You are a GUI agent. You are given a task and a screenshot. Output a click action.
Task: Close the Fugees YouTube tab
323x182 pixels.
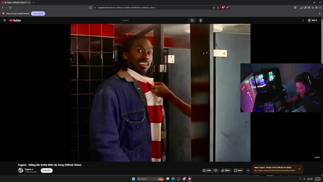tap(29, 3)
